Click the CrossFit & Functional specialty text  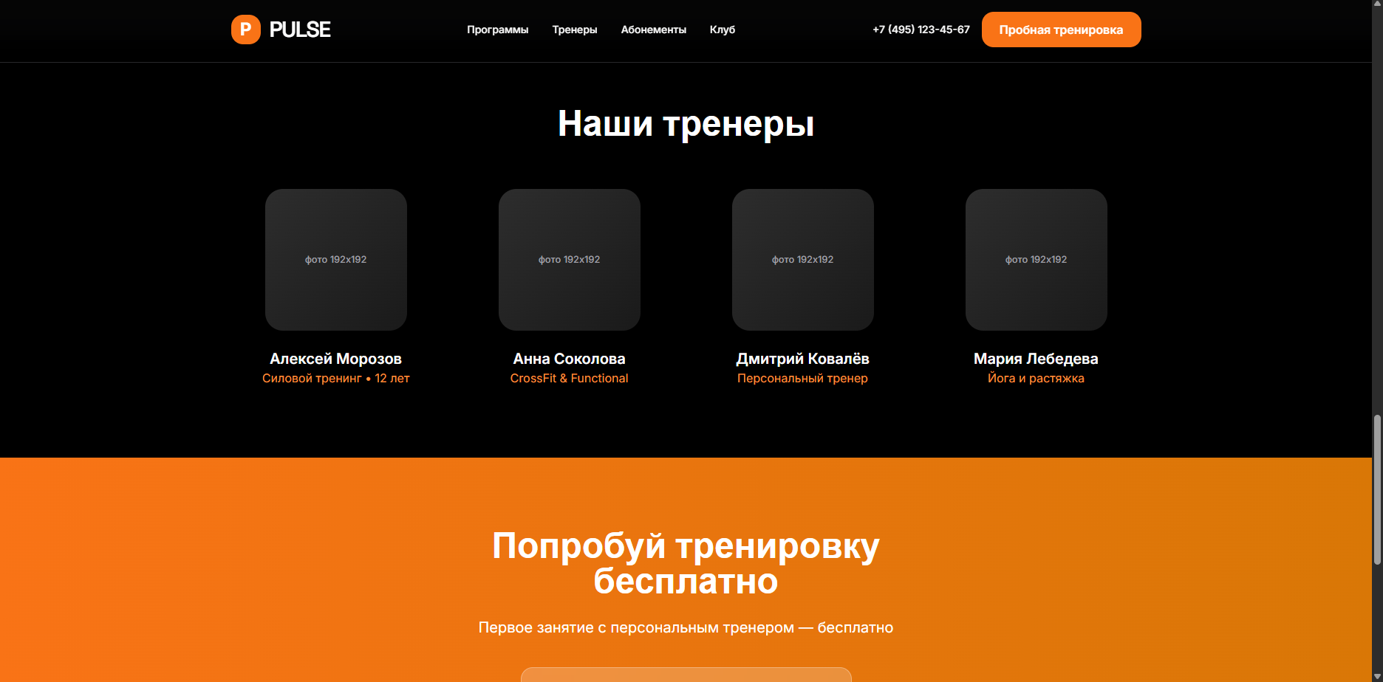pyautogui.click(x=570, y=378)
